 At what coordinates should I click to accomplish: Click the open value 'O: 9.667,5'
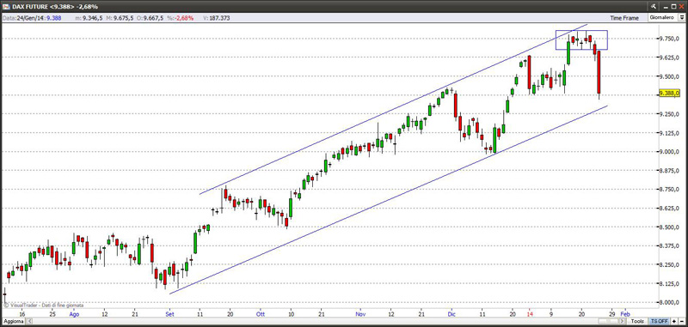coord(150,18)
